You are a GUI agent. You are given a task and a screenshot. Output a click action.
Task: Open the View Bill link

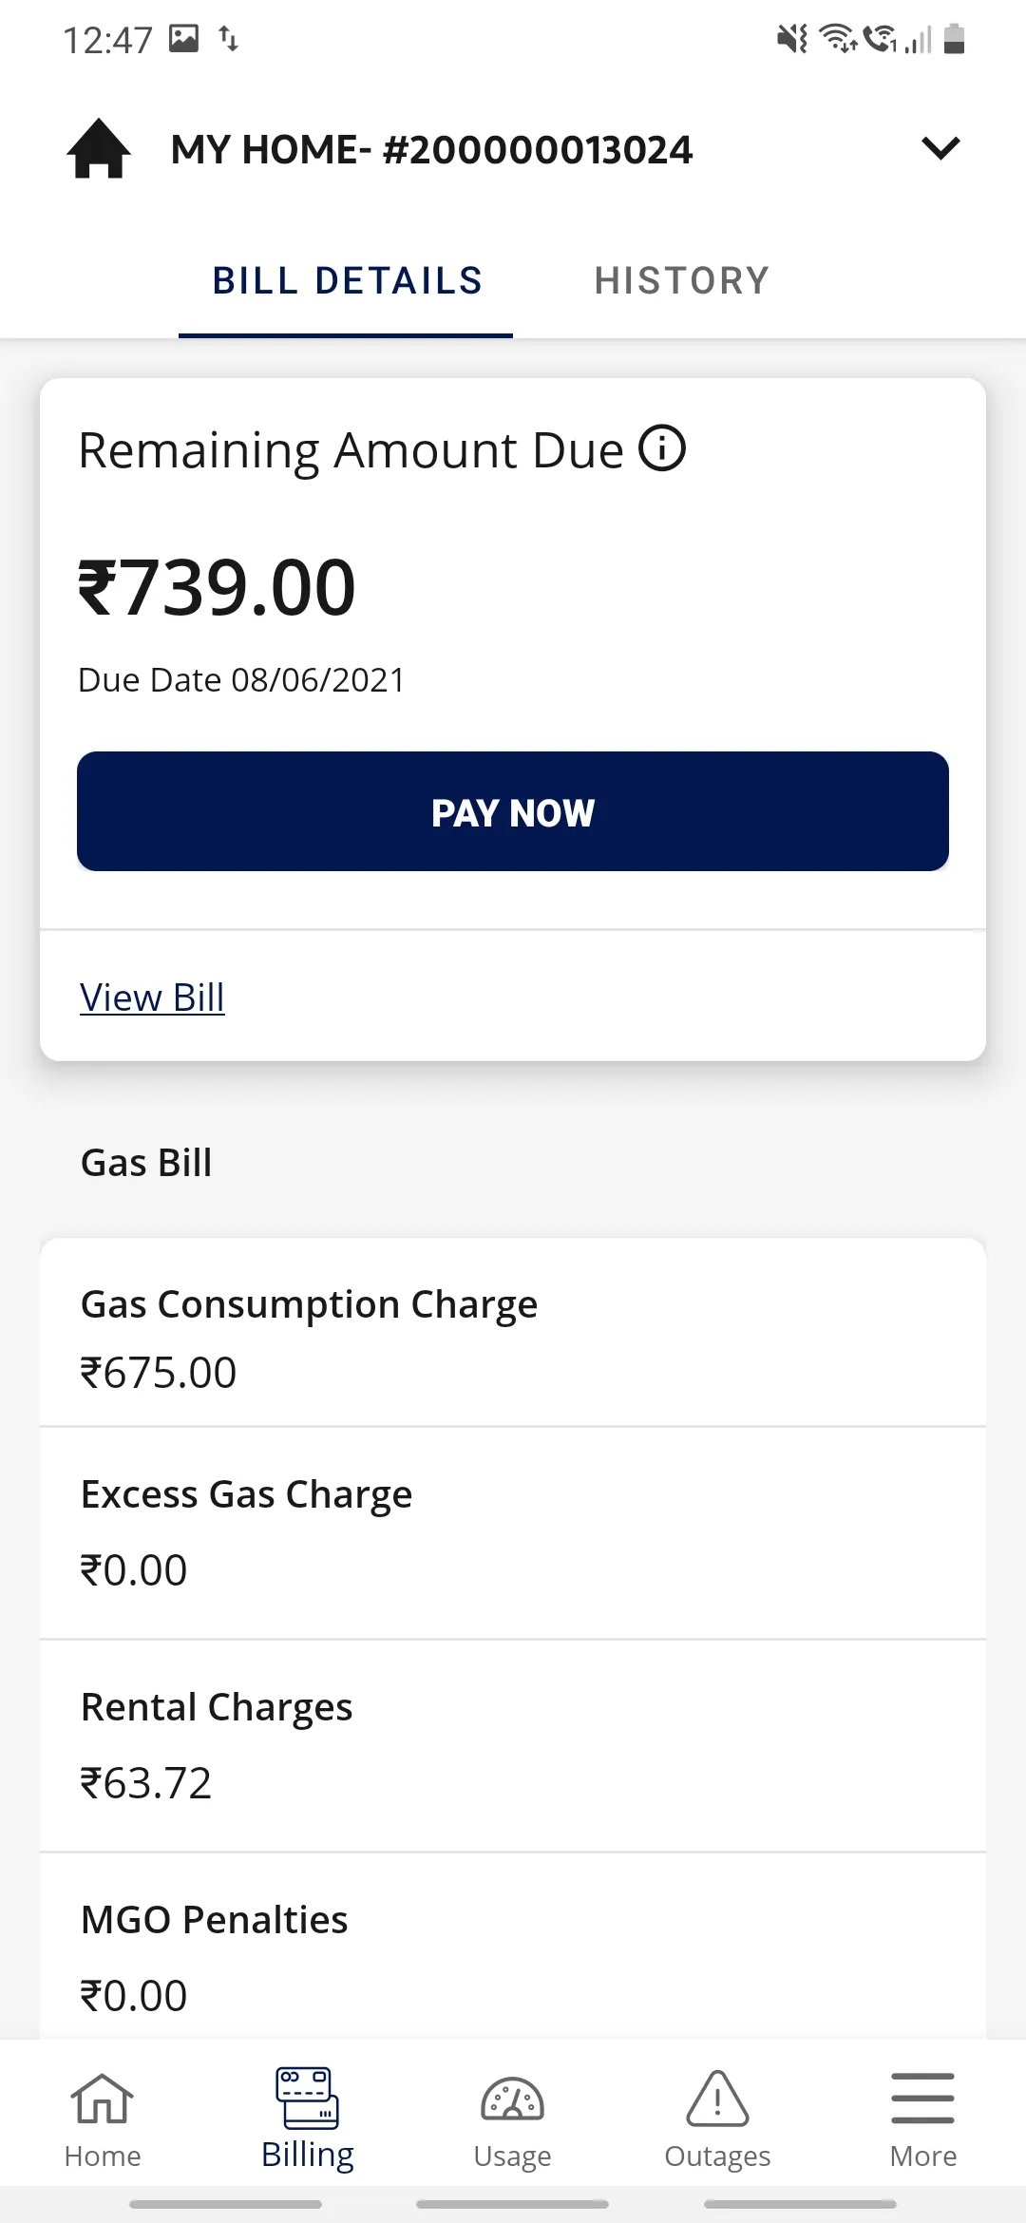pos(152,997)
